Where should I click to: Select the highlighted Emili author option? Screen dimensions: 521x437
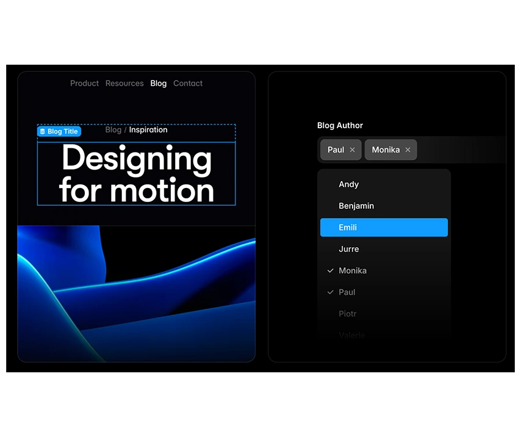384,227
